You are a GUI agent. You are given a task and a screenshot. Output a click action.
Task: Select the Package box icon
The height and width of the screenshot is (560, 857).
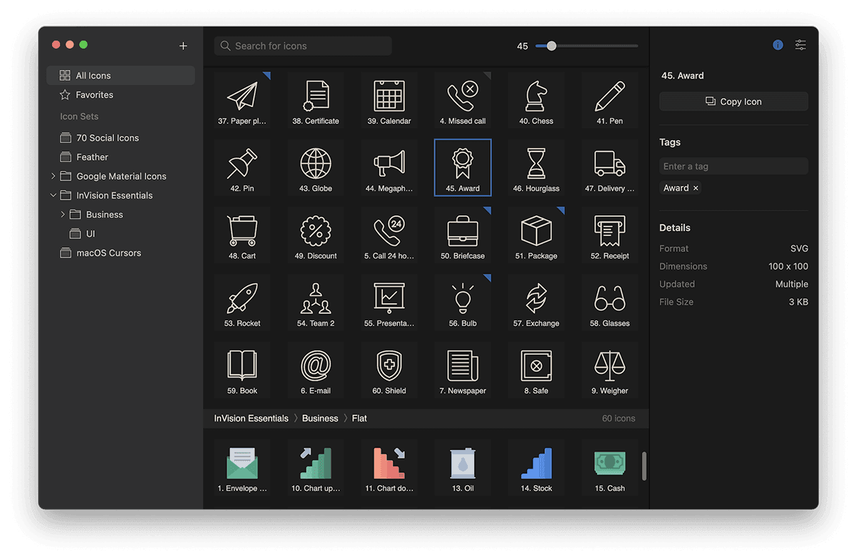coord(536,235)
